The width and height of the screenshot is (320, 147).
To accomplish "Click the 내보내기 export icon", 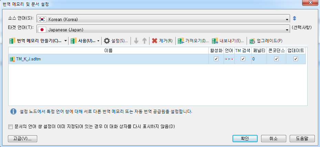I will 215,41.
